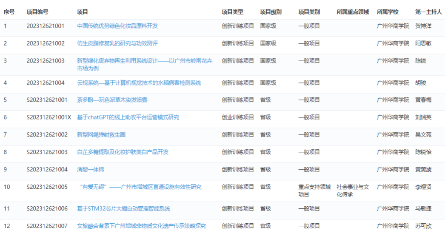Image resolution: width=445 pixels, height=236 pixels.
Task: Click the 基于STM32芯片大棚 system link
Action: (x=123, y=209)
